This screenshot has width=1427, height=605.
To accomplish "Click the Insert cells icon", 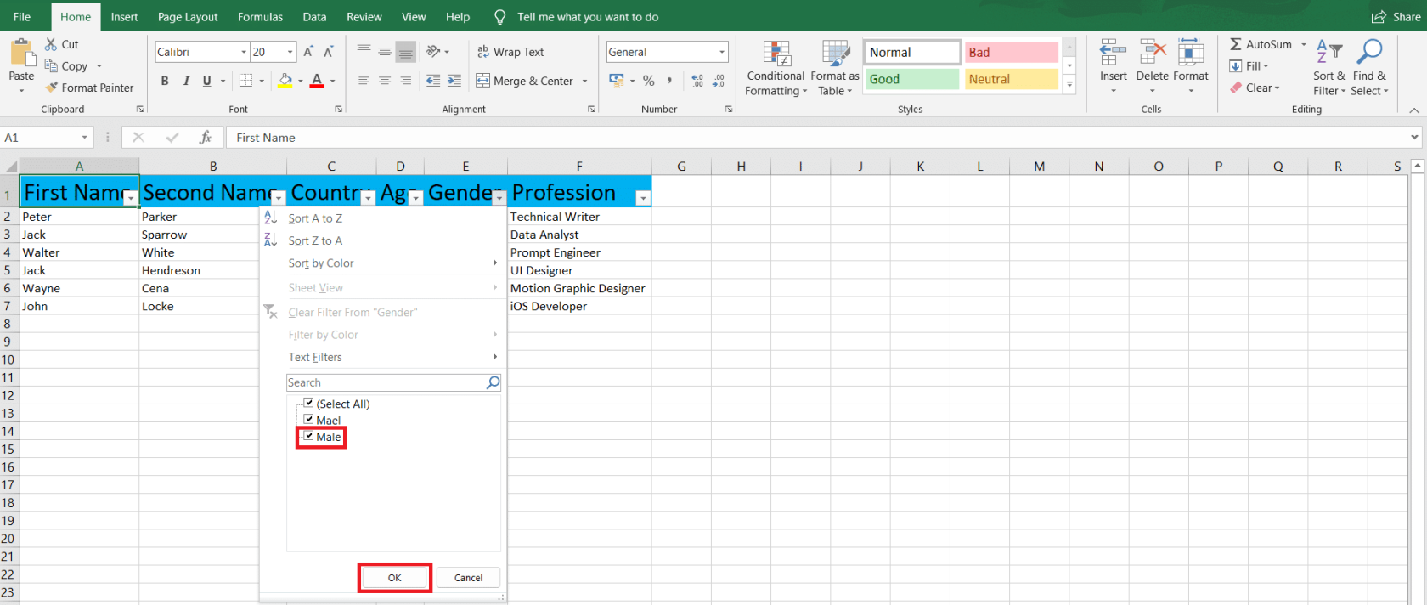I will tap(1113, 53).
